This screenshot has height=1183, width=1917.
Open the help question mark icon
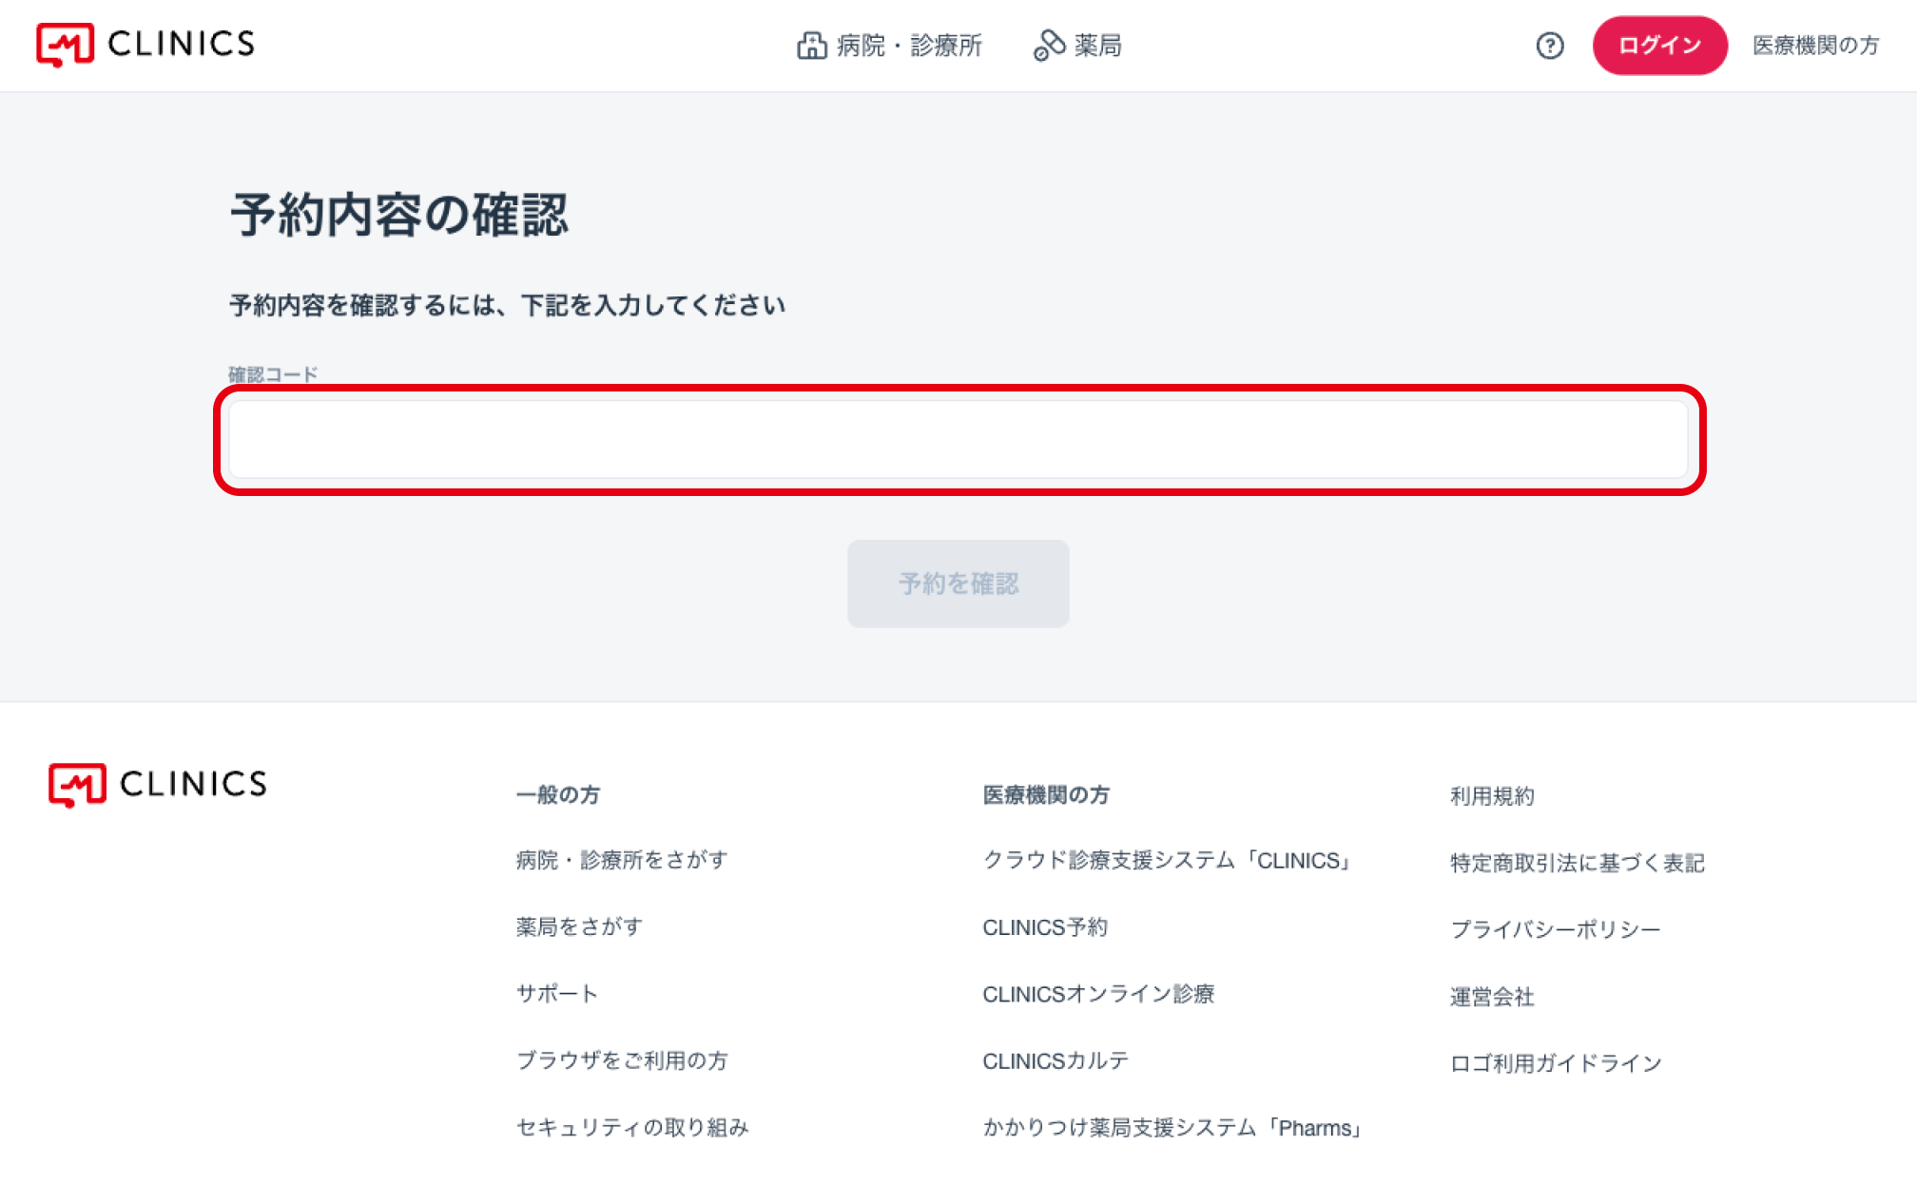pyautogui.click(x=1549, y=46)
